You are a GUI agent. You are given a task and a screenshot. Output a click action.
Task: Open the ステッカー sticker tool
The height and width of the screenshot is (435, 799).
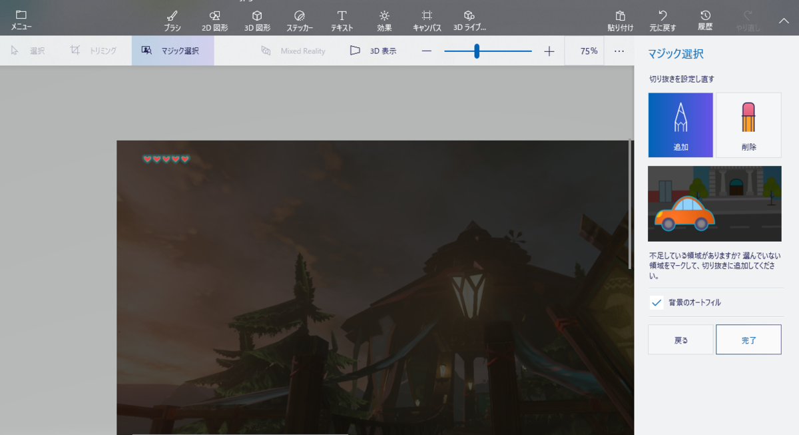(x=300, y=21)
